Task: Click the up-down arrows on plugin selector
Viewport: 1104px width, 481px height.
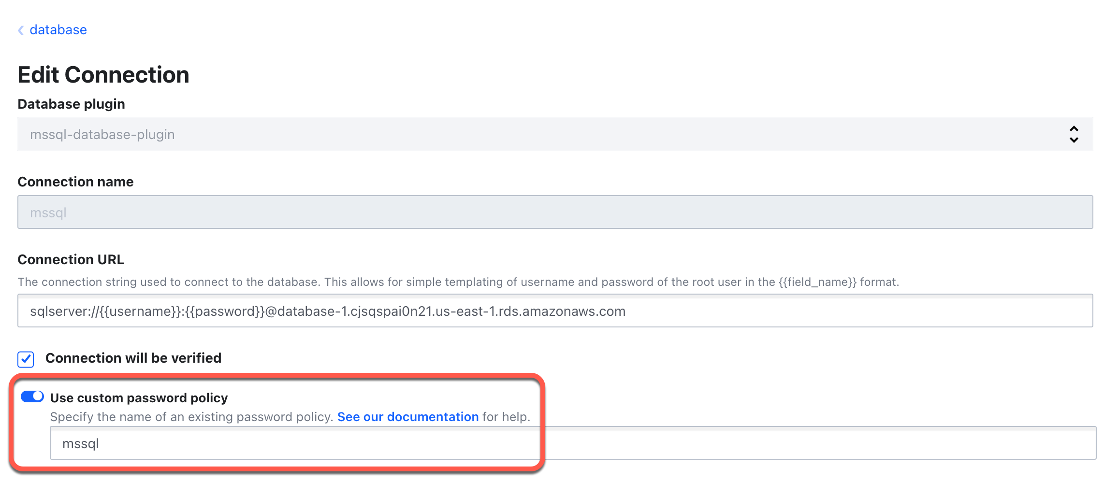Action: [1074, 134]
